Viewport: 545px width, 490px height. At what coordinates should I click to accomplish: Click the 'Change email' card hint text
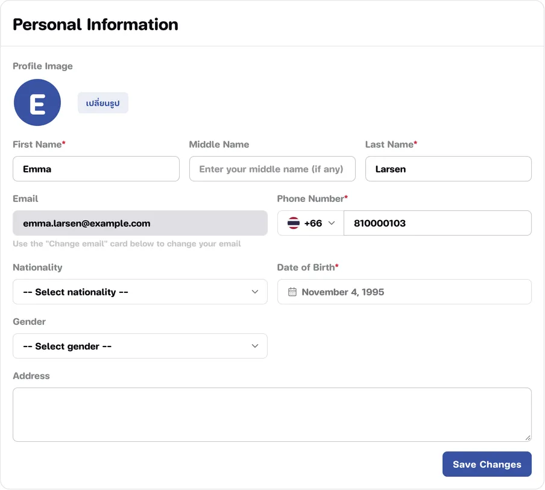click(x=127, y=244)
